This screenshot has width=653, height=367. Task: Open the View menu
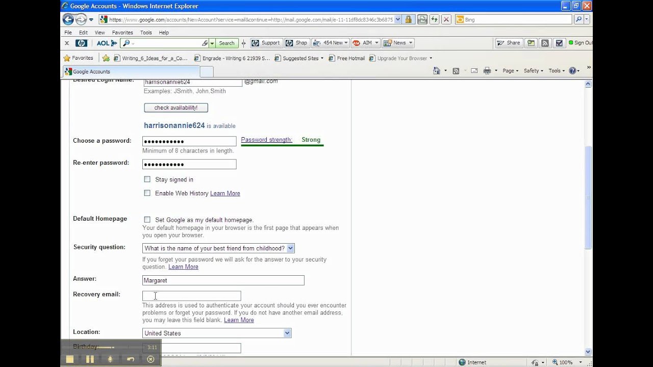coord(99,33)
